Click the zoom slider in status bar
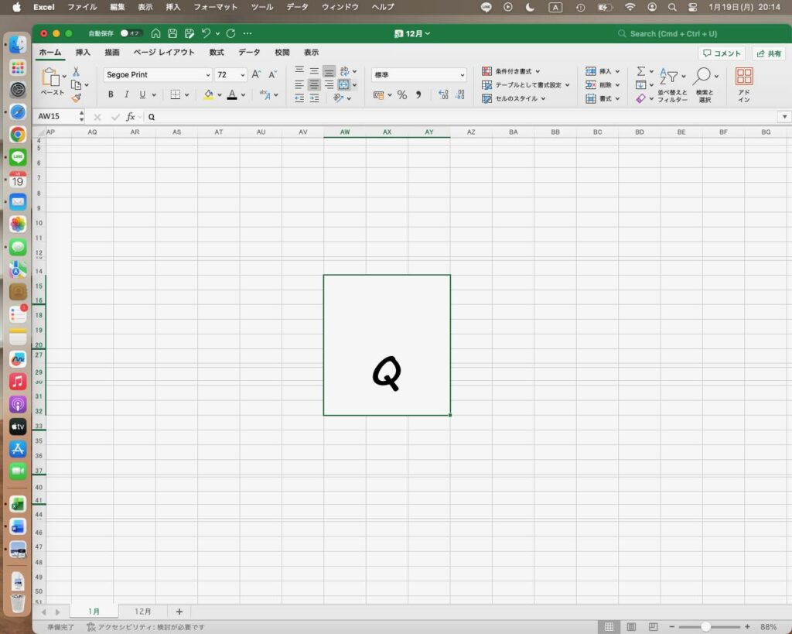The image size is (792, 634). [705, 626]
